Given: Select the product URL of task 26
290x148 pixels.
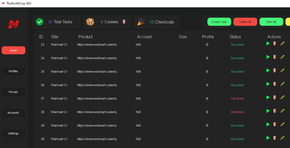Looking at the screenshot, I should click(x=97, y=85).
